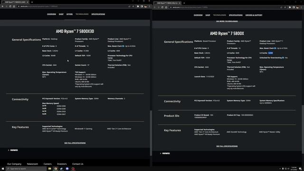Bookmark star in left browser address bar
The height and width of the screenshot is (171, 304).
[133, 6]
